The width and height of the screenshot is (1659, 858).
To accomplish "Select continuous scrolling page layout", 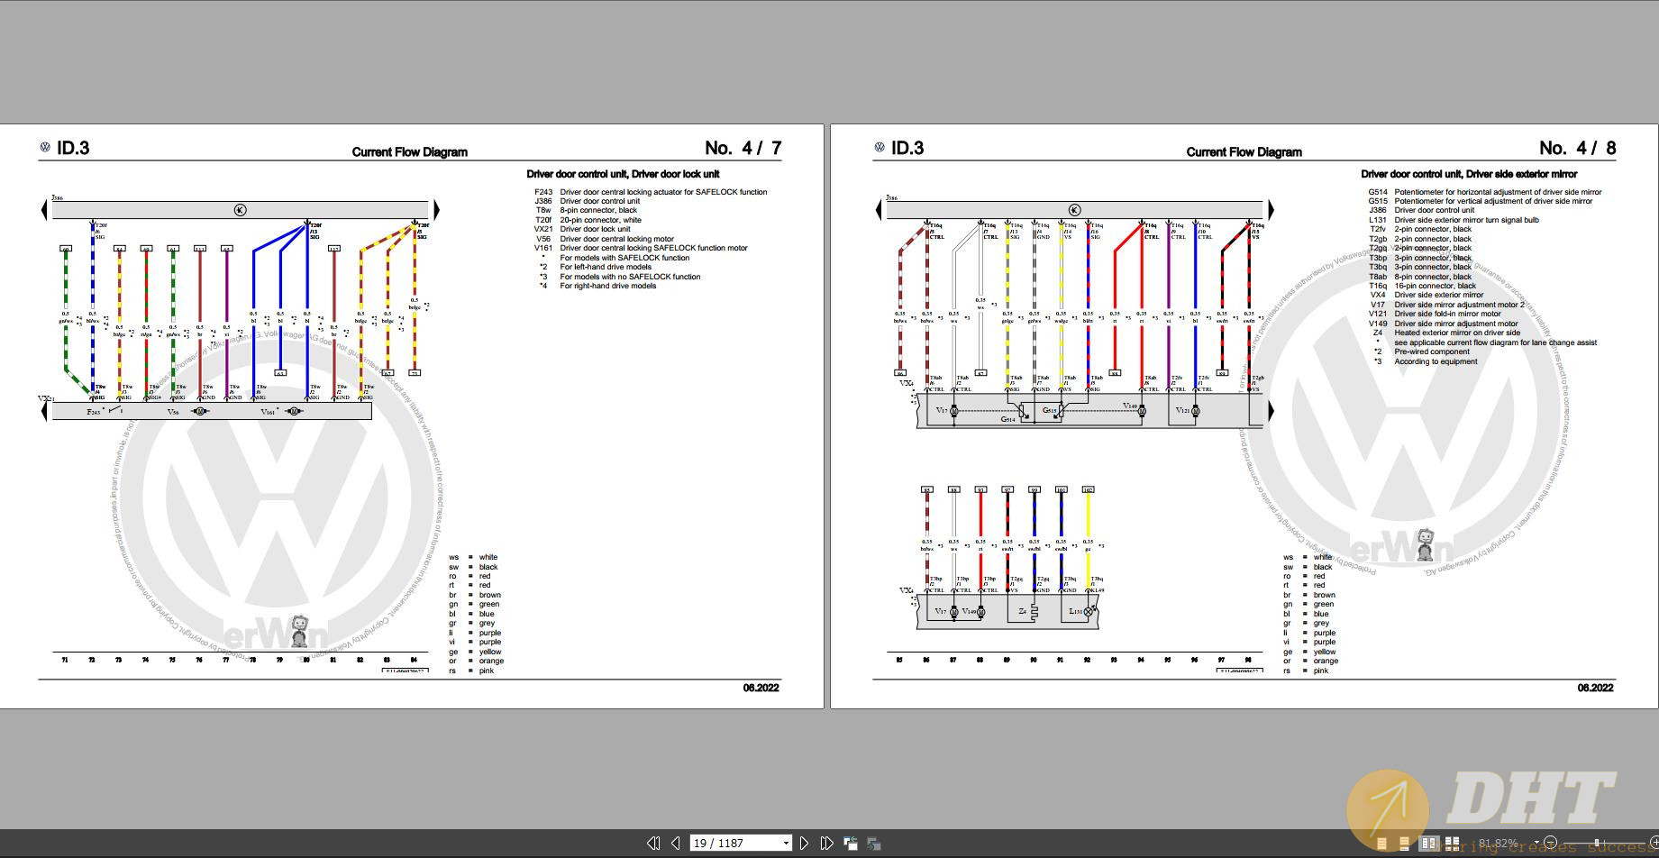I will click(x=1404, y=844).
